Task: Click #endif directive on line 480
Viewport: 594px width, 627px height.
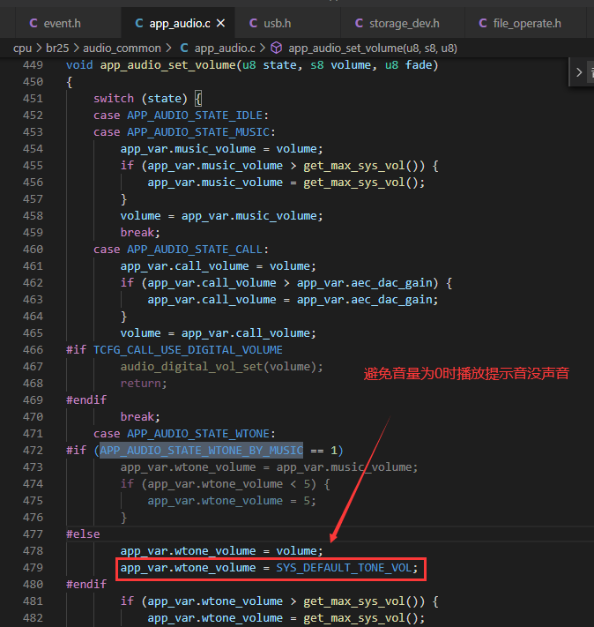Action: pos(86,585)
